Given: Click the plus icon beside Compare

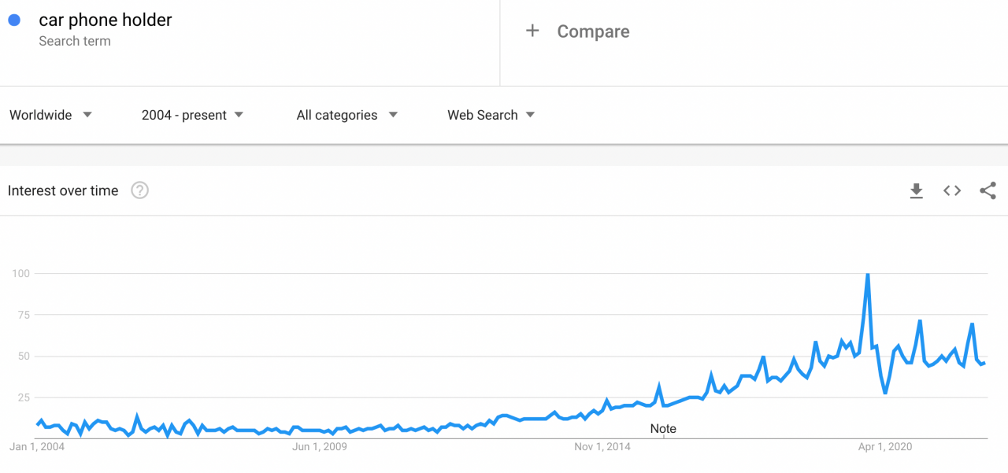Looking at the screenshot, I should [532, 31].
